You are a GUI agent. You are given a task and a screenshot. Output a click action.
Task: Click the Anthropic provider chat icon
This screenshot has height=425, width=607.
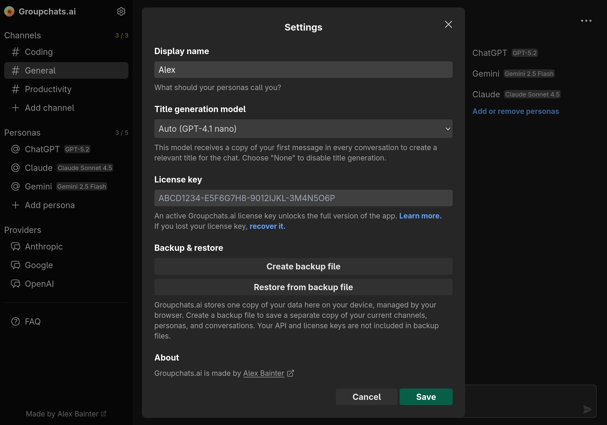click(x=16, y=246)
